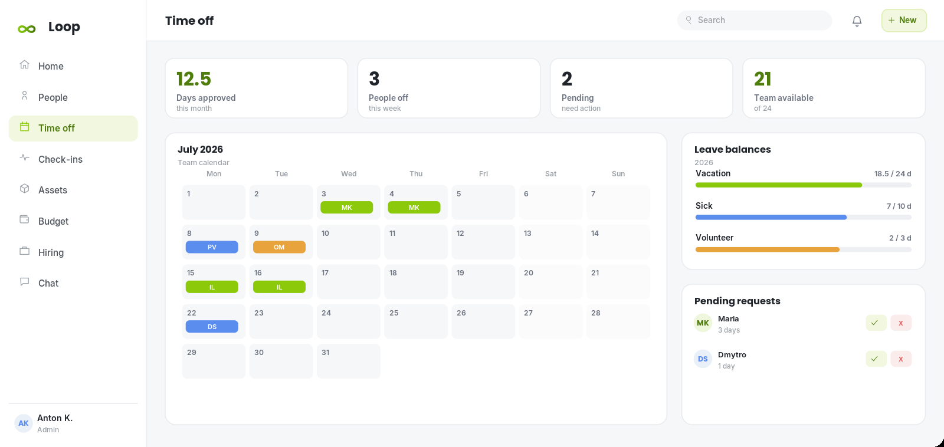Open the Pending need action card
The width and height of the screenshot is (944, 447).
(641, 88)
